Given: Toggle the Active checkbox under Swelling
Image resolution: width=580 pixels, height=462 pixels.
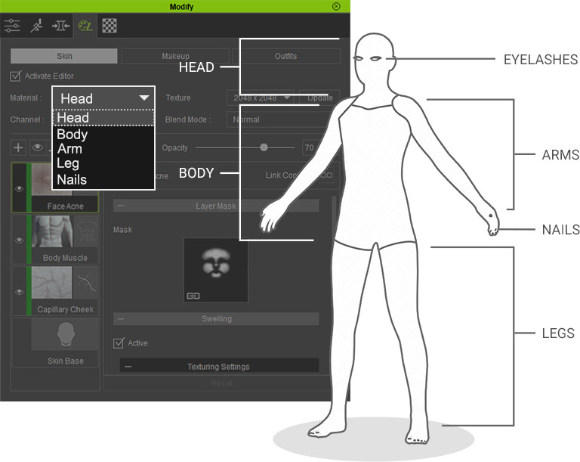Looking at the screenshot, I should tap(119, 343).
